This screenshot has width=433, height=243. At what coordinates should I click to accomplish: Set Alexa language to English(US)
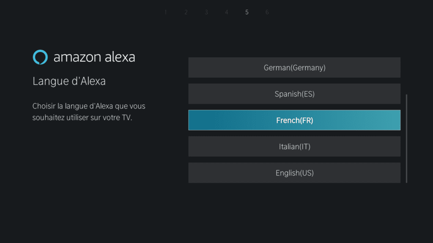coord(294,173)
